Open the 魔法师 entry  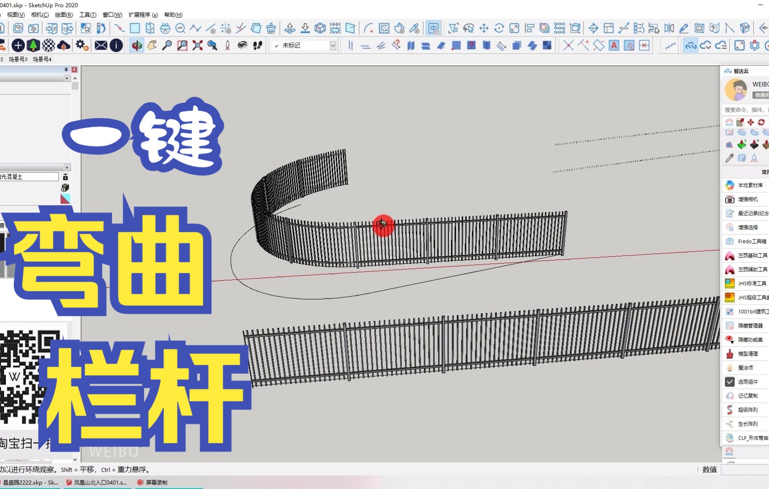point(745,368)
